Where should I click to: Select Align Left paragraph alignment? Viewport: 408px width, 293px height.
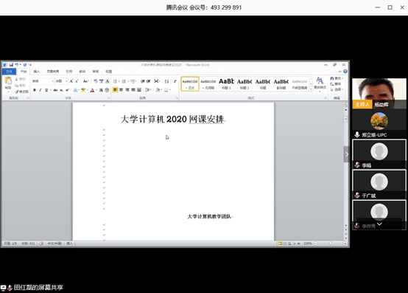115,90
